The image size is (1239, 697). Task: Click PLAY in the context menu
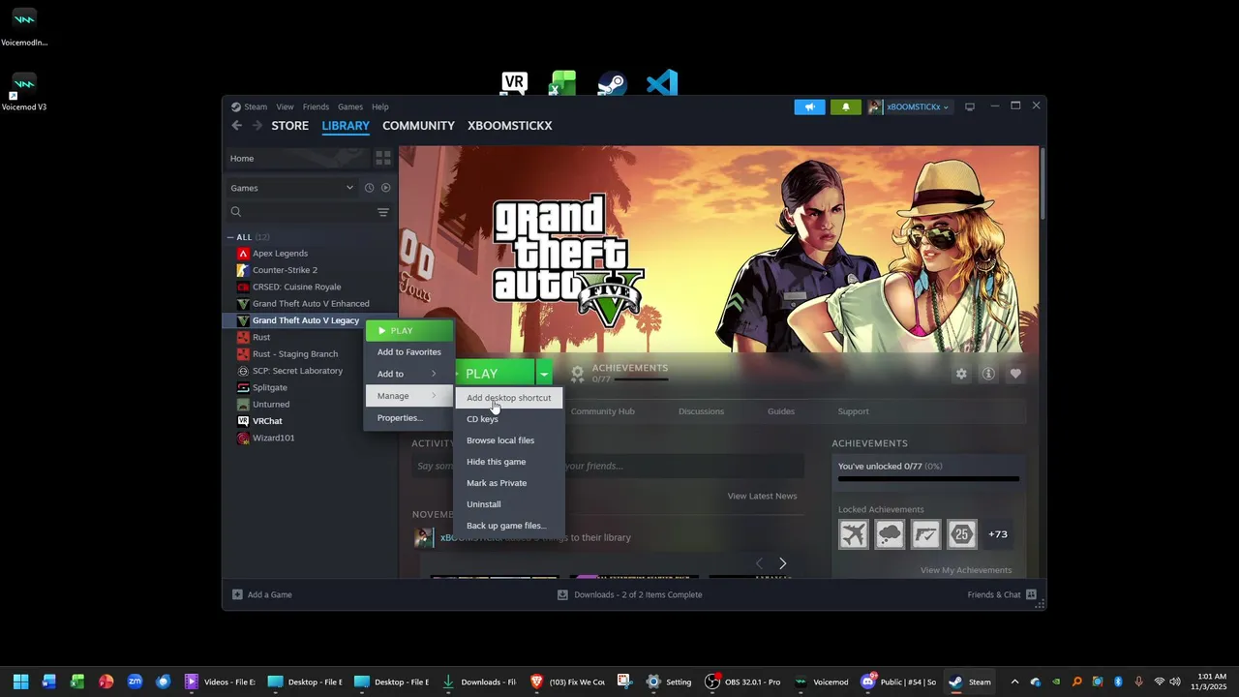point(408,331)
